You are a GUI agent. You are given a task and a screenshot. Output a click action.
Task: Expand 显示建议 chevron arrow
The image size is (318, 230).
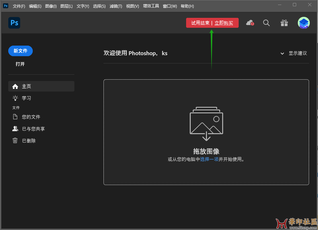(282, 54)
